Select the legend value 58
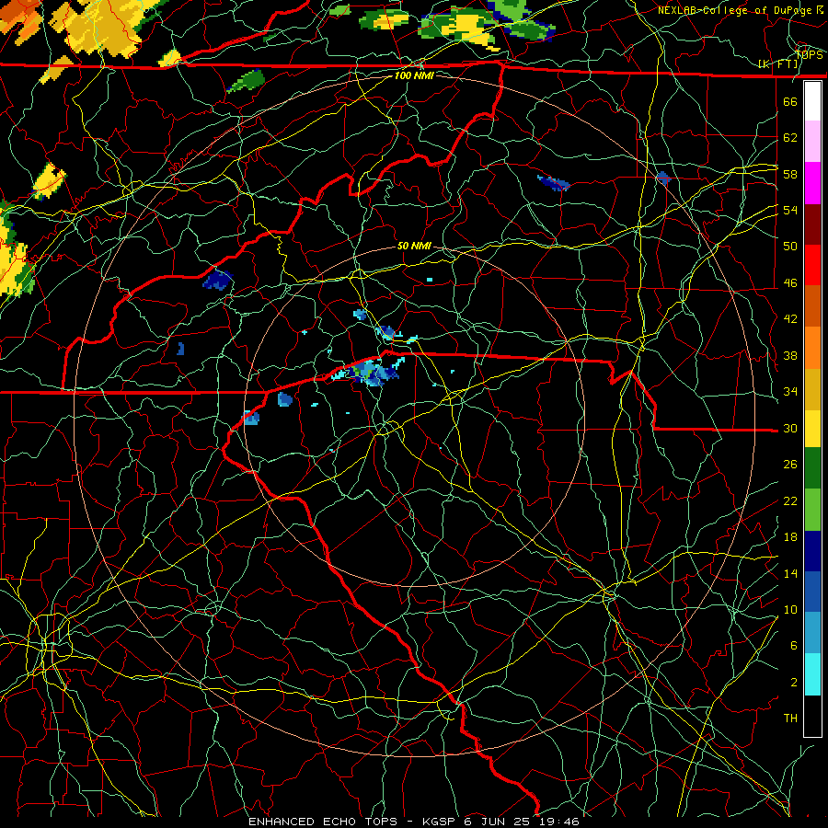Image resolution: width=828 pixels, height=828 pixels. (790, 174)
